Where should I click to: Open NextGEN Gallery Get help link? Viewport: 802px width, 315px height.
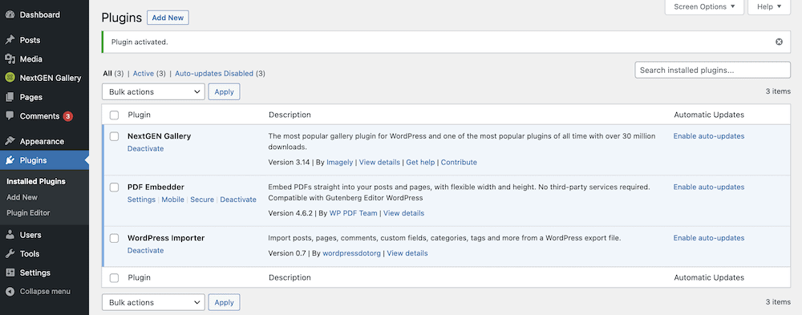click(x=420, y=162)
